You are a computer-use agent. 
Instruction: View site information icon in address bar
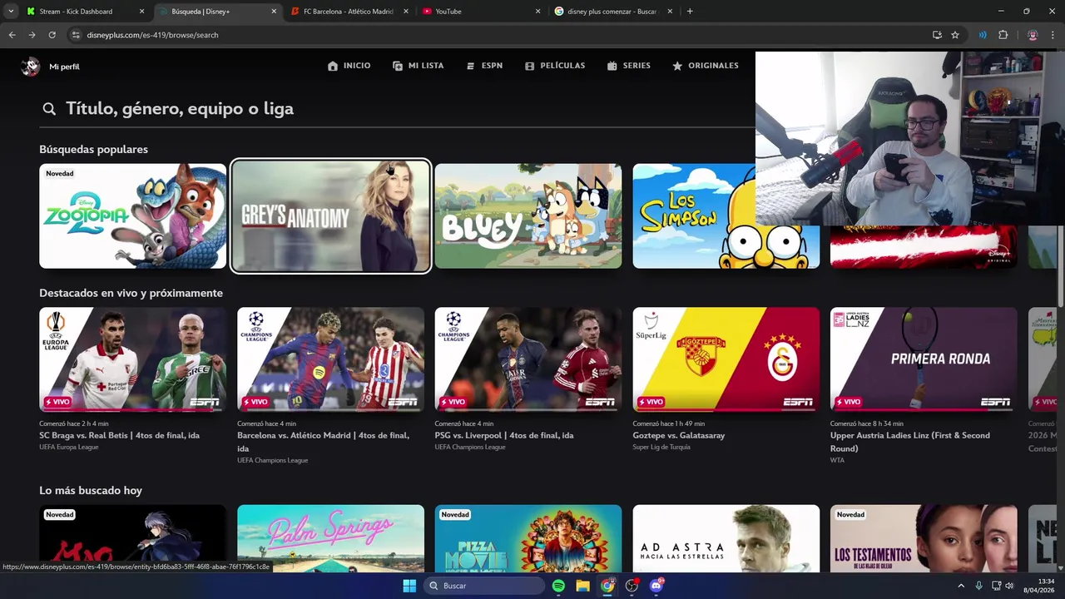click(x=76, y=35)
